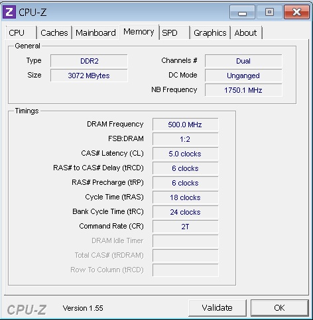Click the 3072 MBytes size value
313x320 pixels.
point(89,76)
